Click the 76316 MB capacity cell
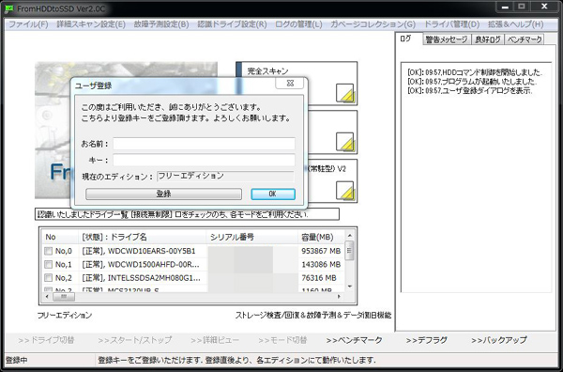Image resolution: width=563 pixels, height=372 pixels. pos(319,278)
